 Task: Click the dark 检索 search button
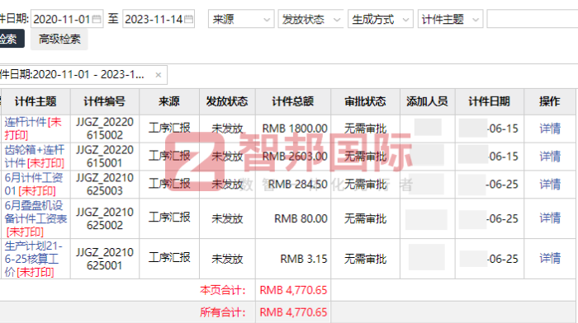point(10,39)
